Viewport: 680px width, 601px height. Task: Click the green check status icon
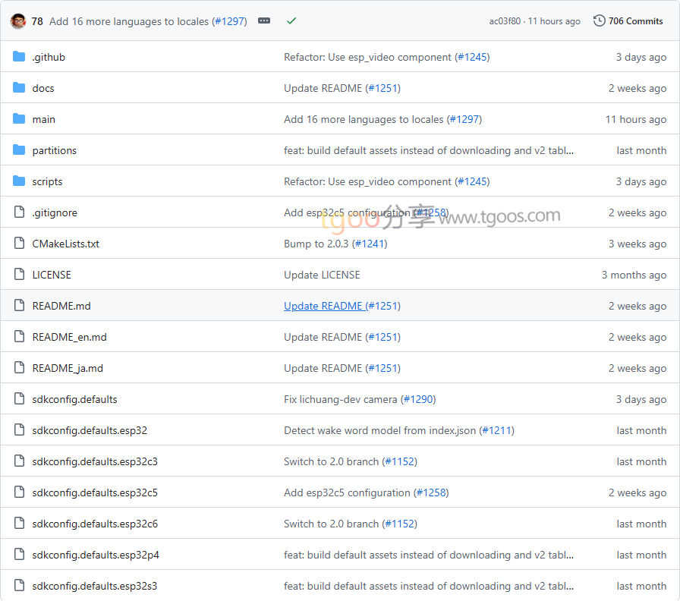291,21
